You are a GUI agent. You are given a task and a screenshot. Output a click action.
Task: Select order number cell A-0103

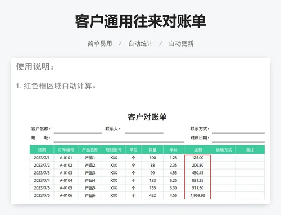point(66,173)
